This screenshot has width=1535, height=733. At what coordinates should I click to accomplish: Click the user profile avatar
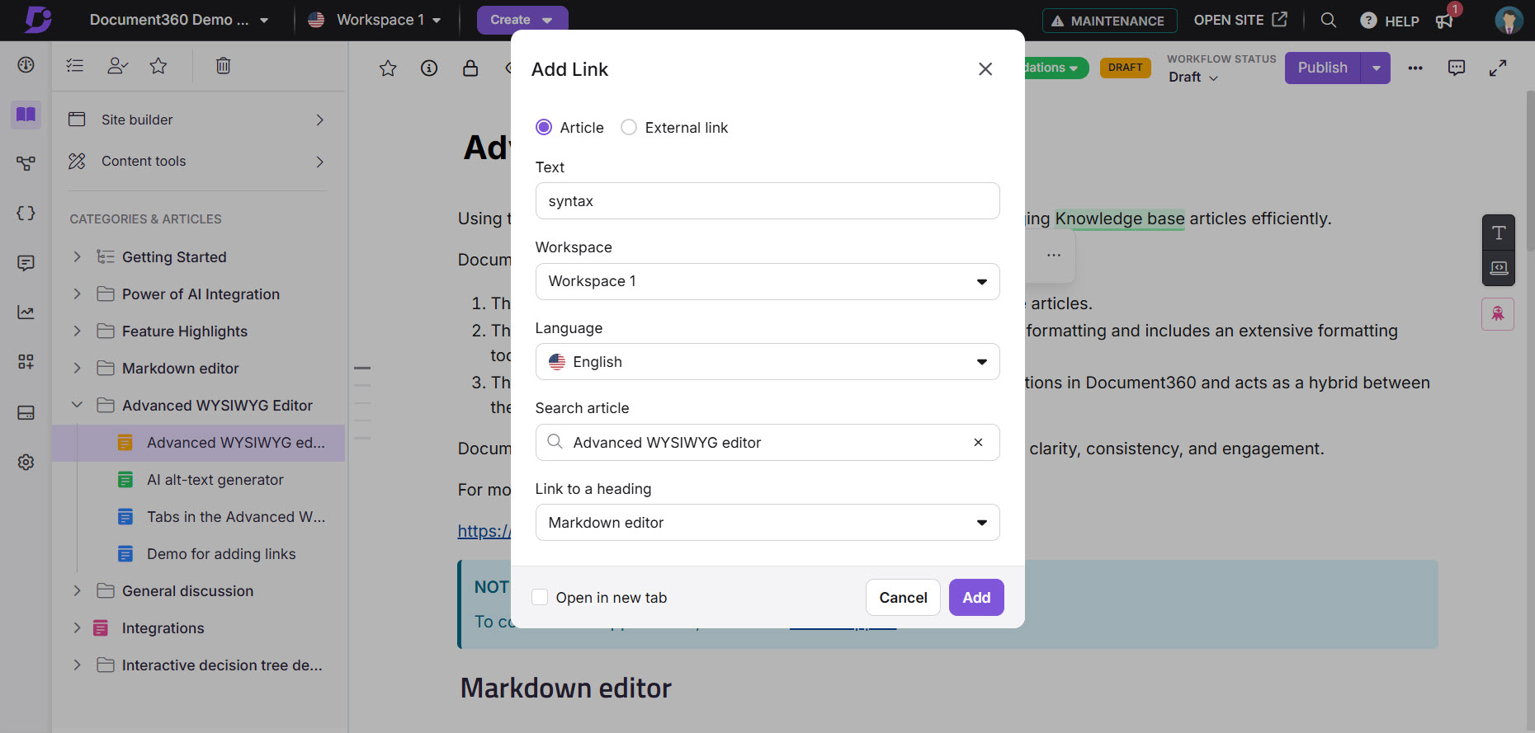tap(1509, 20)
